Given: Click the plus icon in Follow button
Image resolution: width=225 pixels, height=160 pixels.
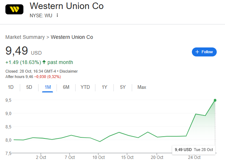Looking at the screenshot, I should 197,52.
